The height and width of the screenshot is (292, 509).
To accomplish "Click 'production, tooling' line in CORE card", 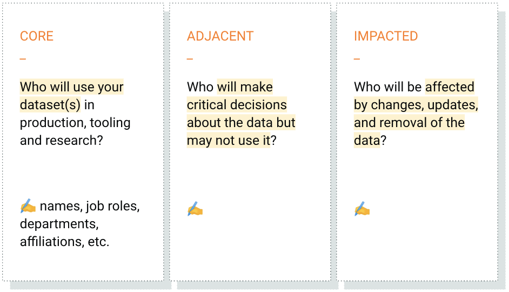I will (x=75, y=123).
